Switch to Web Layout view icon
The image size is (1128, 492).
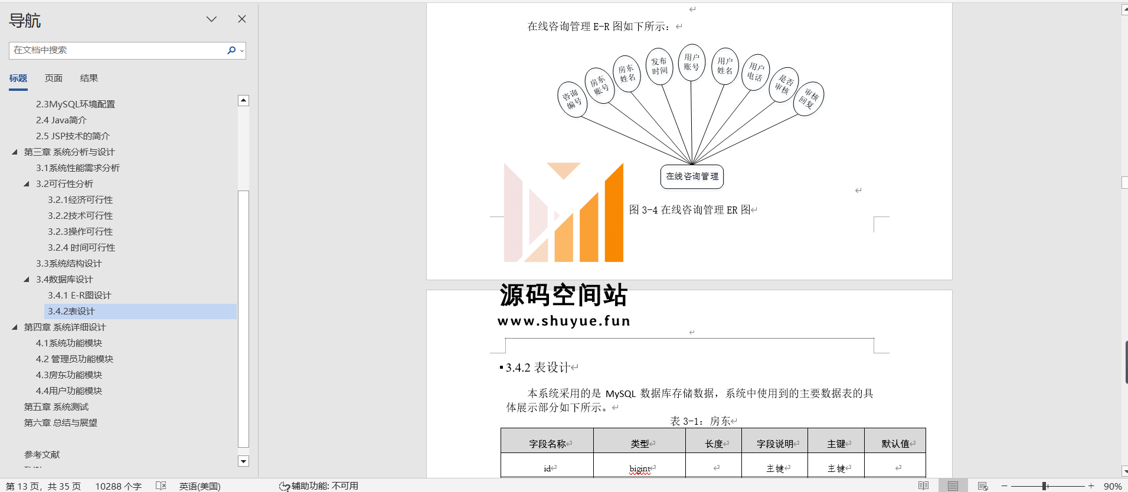click(983, 486)
